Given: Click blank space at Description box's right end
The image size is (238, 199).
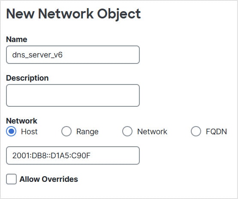Looking at the screenshot, I should [130, 95].
